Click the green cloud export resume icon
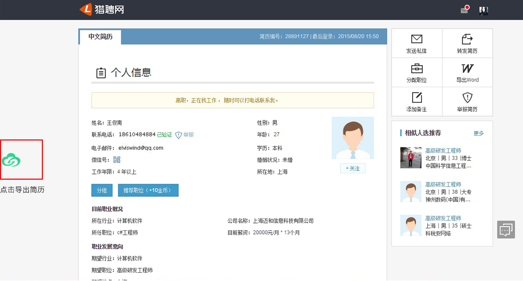 click(x=11, y=160)
